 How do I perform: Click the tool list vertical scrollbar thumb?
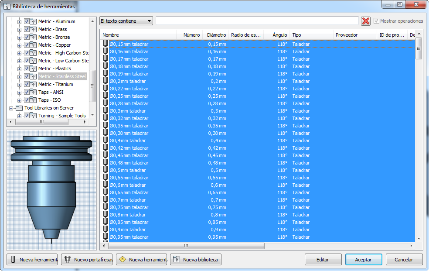[x=419, y=48]
